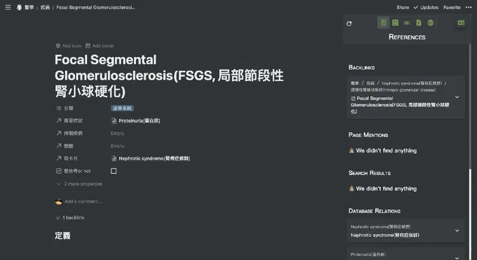Click the empty 體徵 property value

click(118, 146)
